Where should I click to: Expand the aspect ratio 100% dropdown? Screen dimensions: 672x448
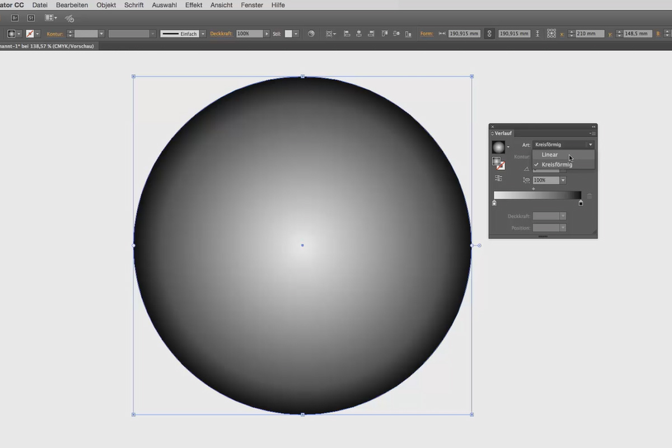(563, 180)
